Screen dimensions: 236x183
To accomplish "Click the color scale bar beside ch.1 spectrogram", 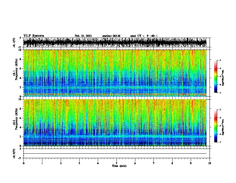I will pos(215,77).
